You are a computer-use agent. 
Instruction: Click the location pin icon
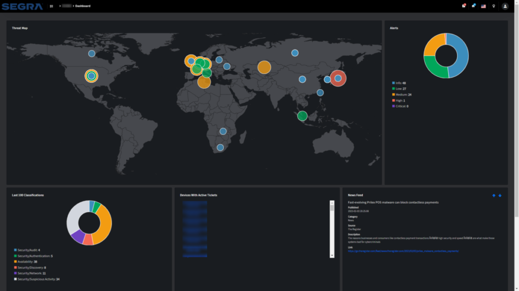[494, 6]
